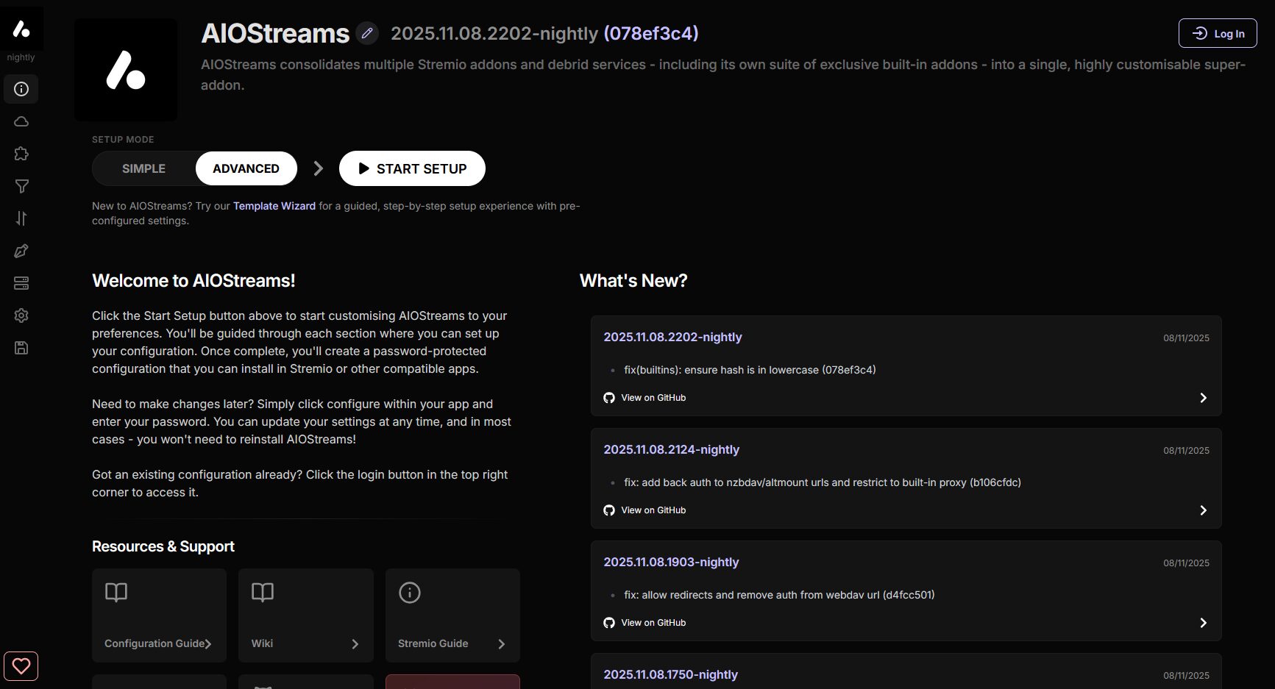Open the heart support icon at bottom left
The width and height of the screenshot is (1275, 689).
pos(21,665)
